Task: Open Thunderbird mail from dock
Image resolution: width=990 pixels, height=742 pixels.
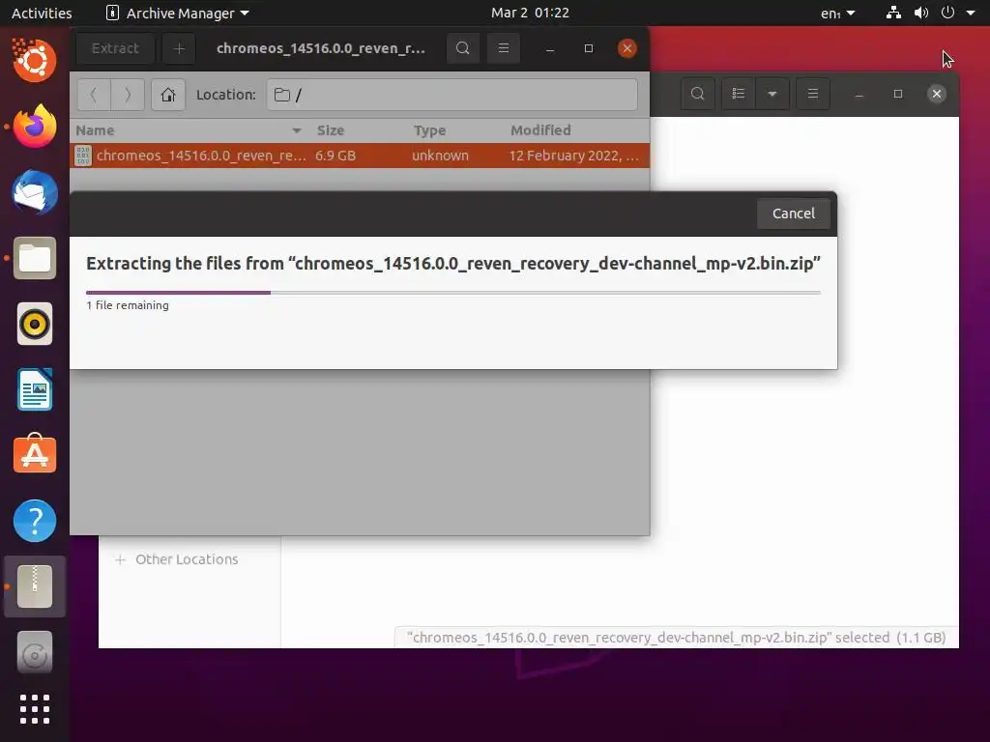Action: click(x=35, y=192)
